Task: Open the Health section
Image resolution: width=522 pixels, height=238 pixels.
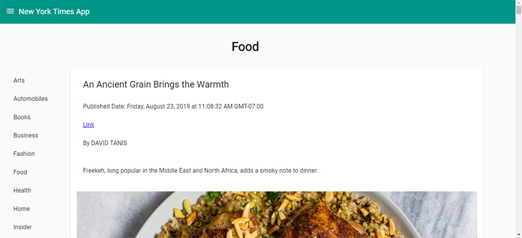Action: tap(23, 191)
